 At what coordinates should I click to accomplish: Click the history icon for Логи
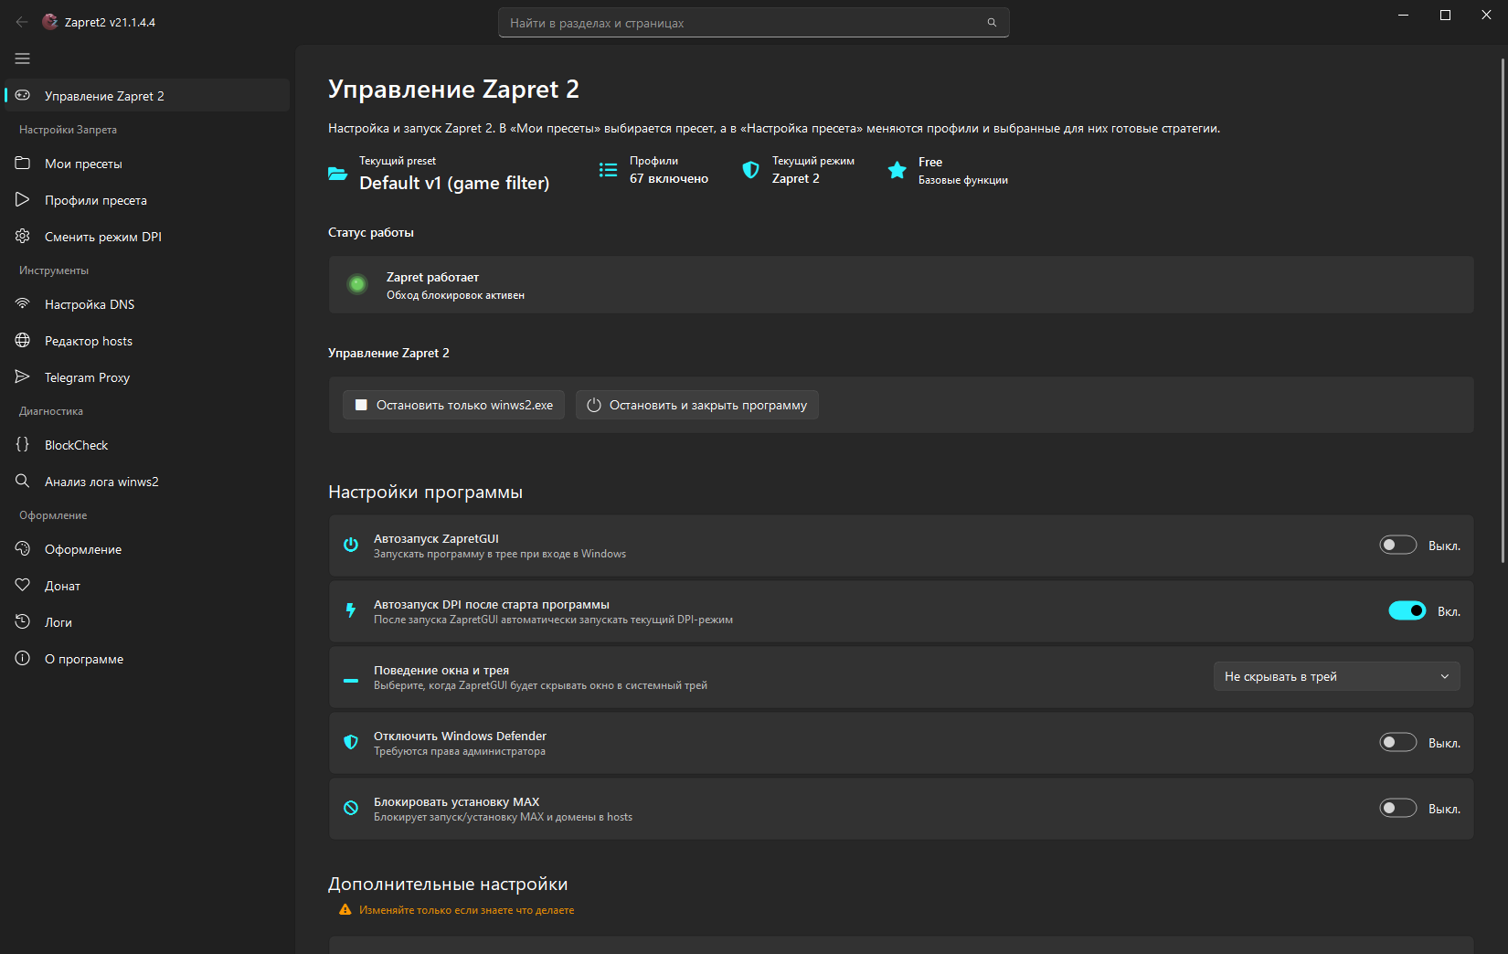(23, 621)
